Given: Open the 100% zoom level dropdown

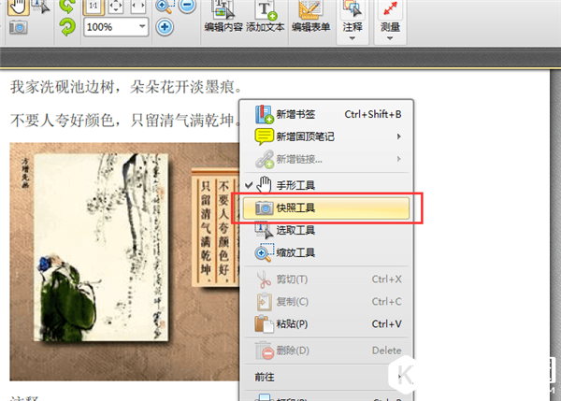Looking at the screenshot, I should click(x=139, y=27).
